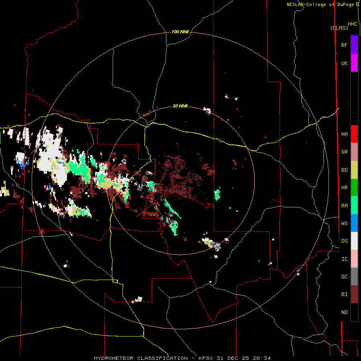Click the HYDROMETEOR CLASSIFICATION title text

141,358
